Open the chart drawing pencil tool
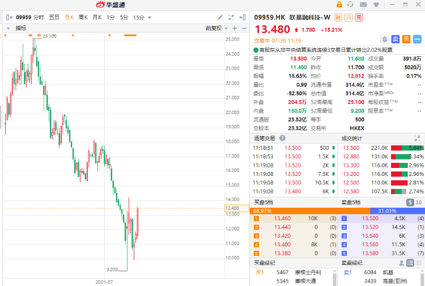 (x=220, y=18)
